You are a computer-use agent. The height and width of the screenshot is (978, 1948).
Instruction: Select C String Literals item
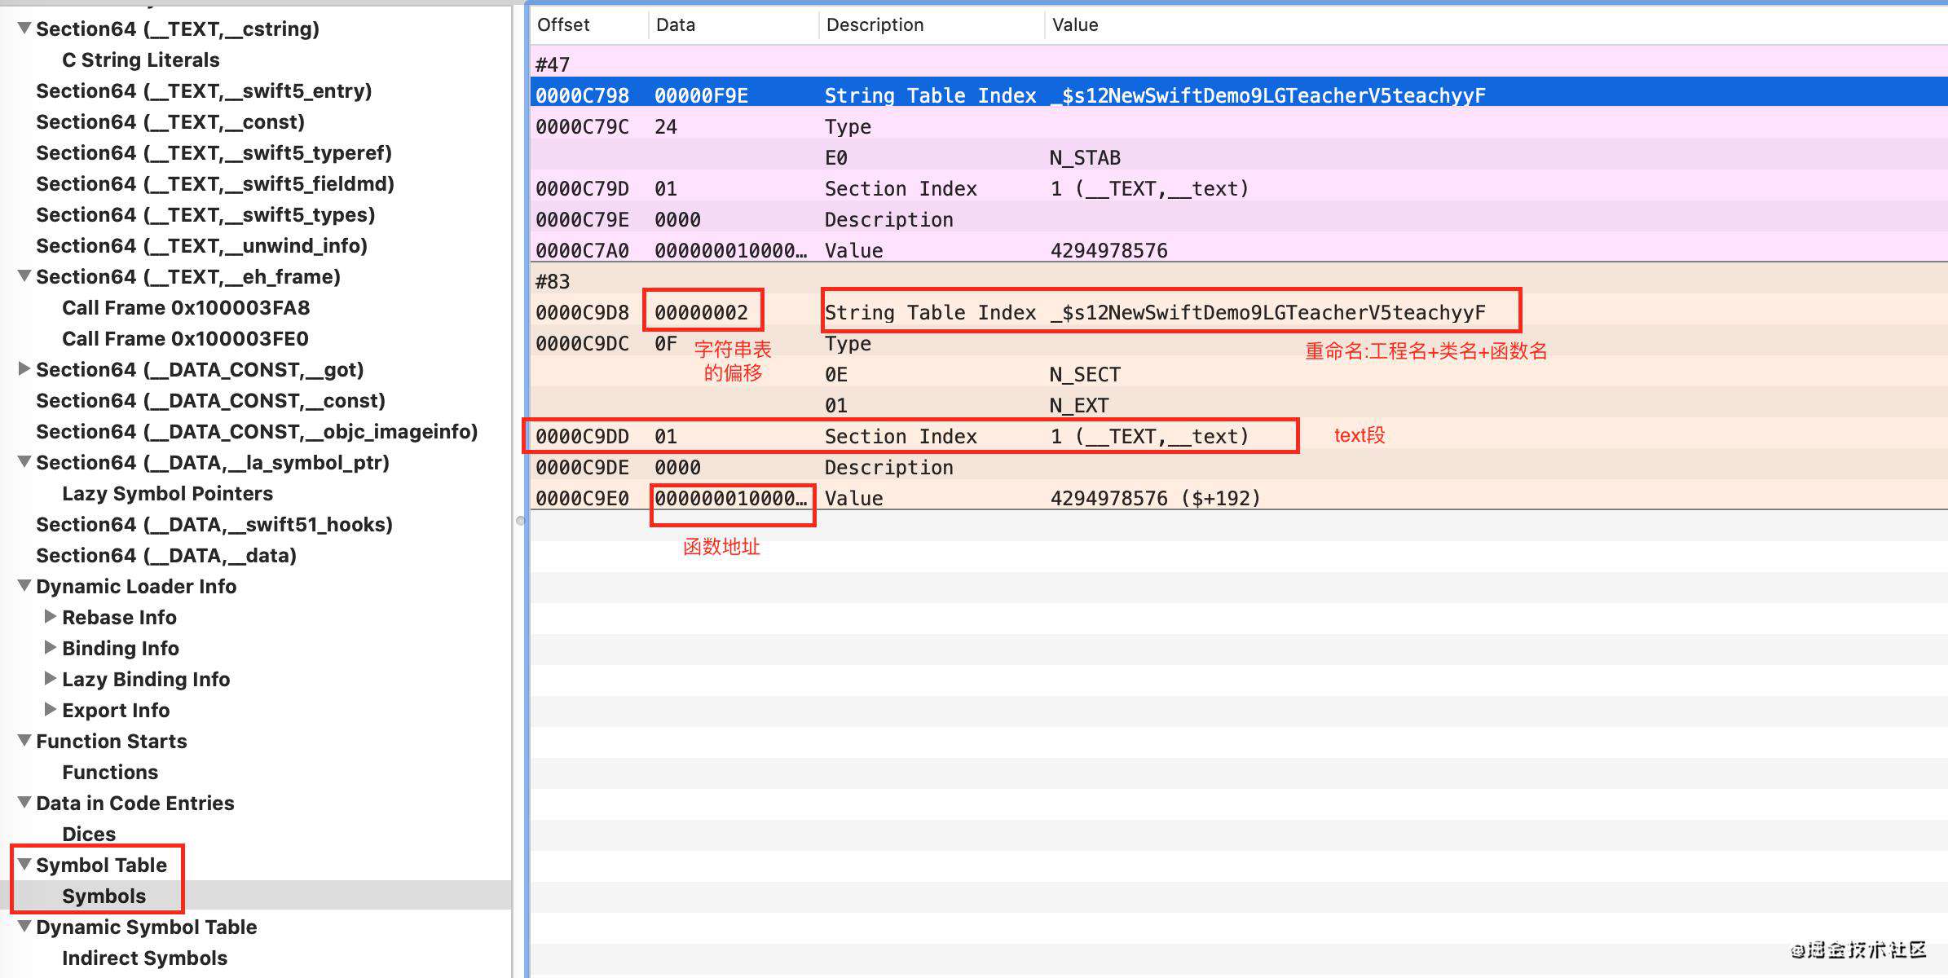pos(141,59)
